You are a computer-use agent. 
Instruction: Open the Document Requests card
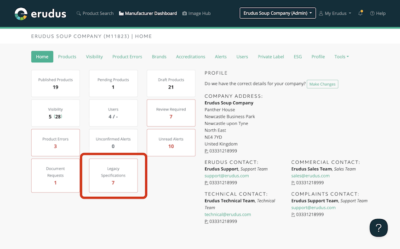(55, 176)
